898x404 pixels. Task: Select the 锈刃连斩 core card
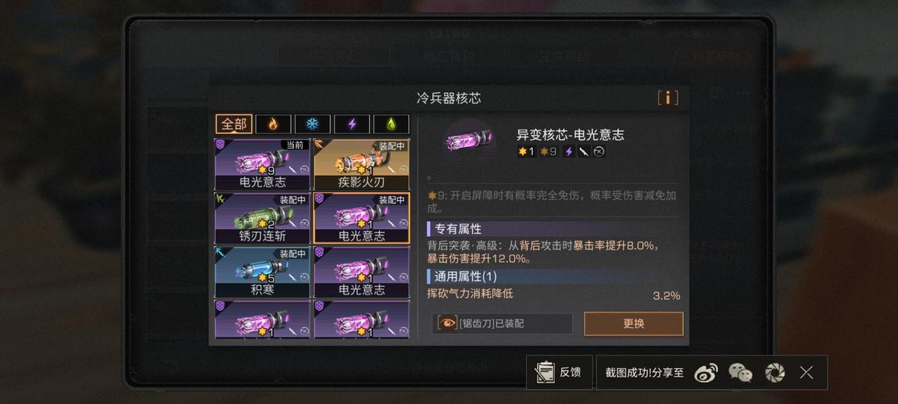pos(263,219)
